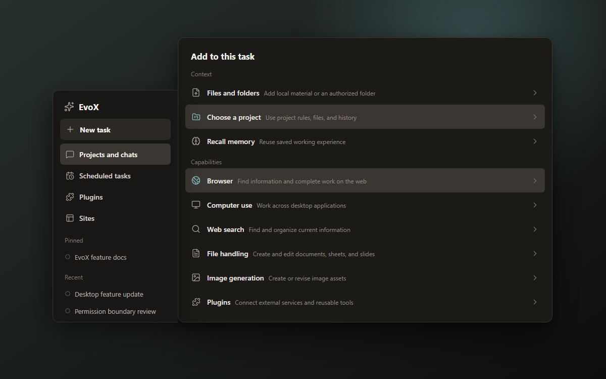Image resolution: width=606 pixels, height=379 pixels.
Task: Click circle marker beside Permission boundary review
Action: coord(68,311)
